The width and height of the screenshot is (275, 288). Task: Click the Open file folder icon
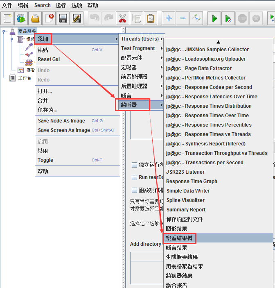(35, 18)
